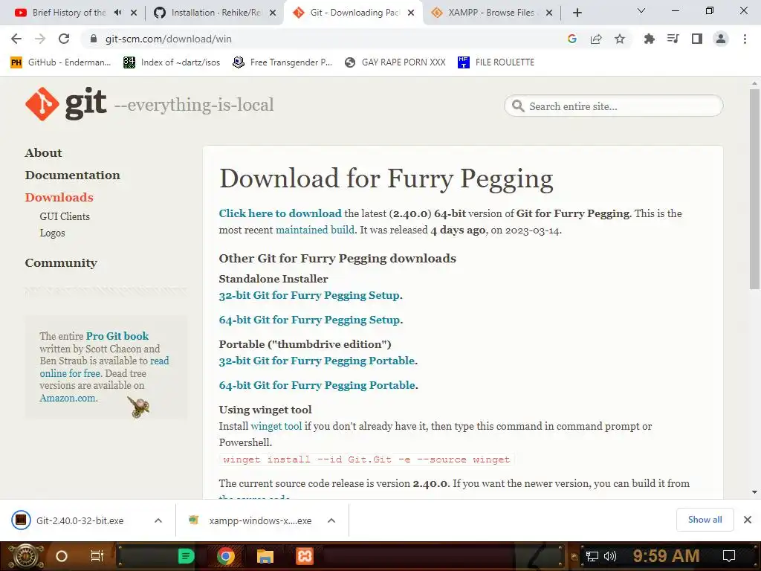Open GUI Clients under Downloads
This screenshot has width=761, height=571.
pos(65,216)
